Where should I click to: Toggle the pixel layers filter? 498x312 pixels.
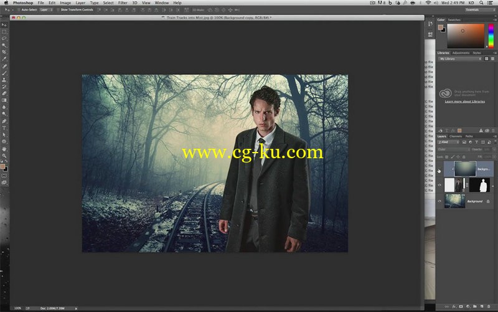464,143
